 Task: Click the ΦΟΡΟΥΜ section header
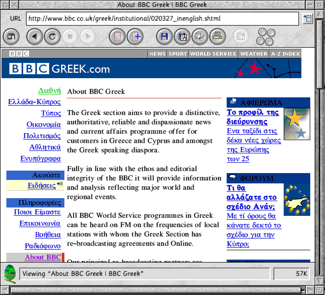(x=268, y=178)
